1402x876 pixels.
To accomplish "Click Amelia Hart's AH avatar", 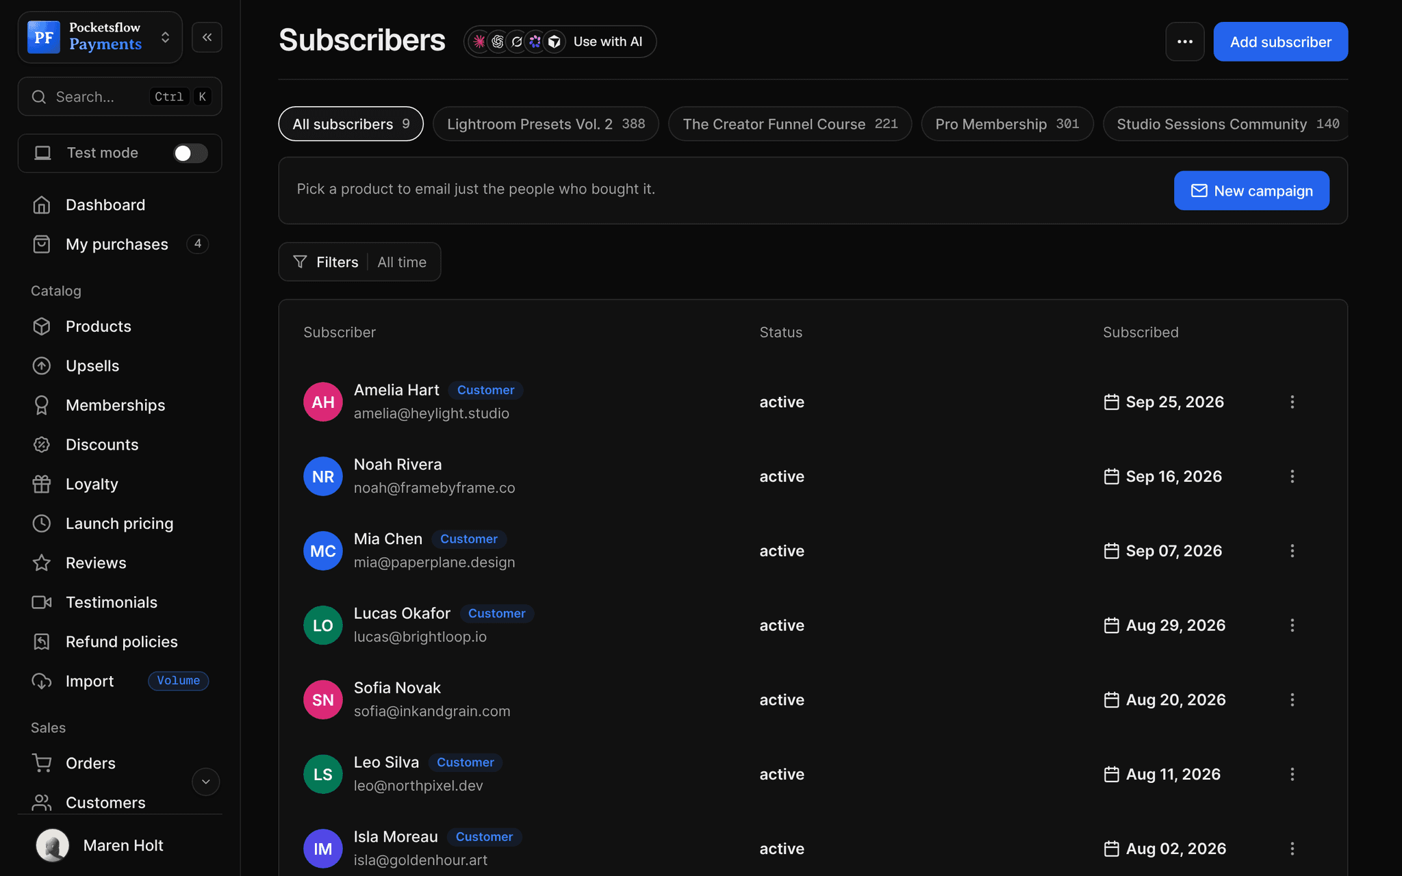I will point(323,402).
